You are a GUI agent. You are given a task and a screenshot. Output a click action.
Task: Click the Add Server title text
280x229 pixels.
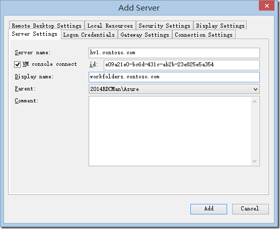point(139,8)
